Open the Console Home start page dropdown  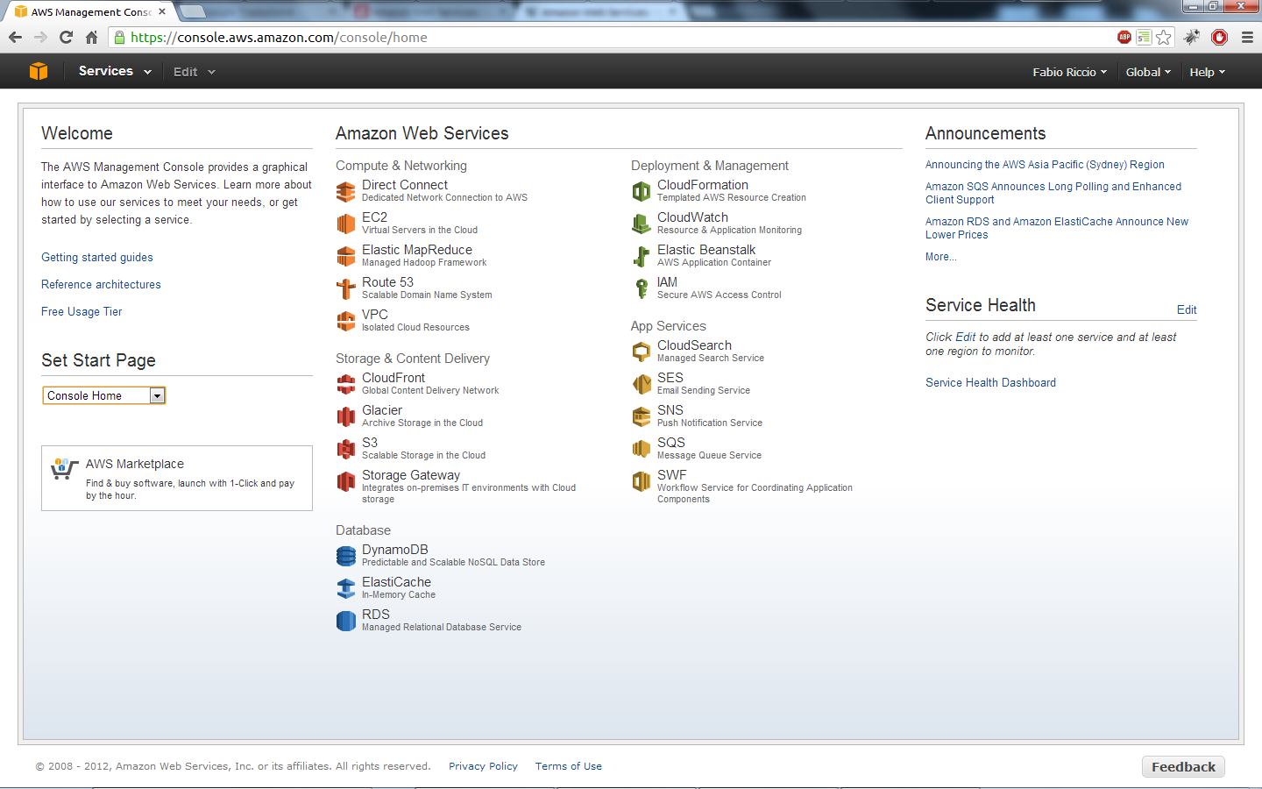(104, 395)
